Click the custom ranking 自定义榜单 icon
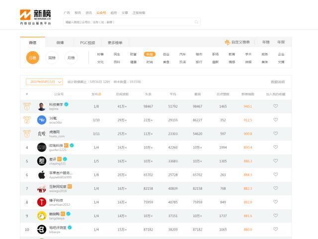The image size is (318, 239). (x=227, y=42)
